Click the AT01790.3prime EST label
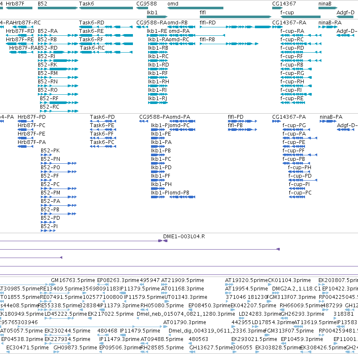 coord(185,322)
